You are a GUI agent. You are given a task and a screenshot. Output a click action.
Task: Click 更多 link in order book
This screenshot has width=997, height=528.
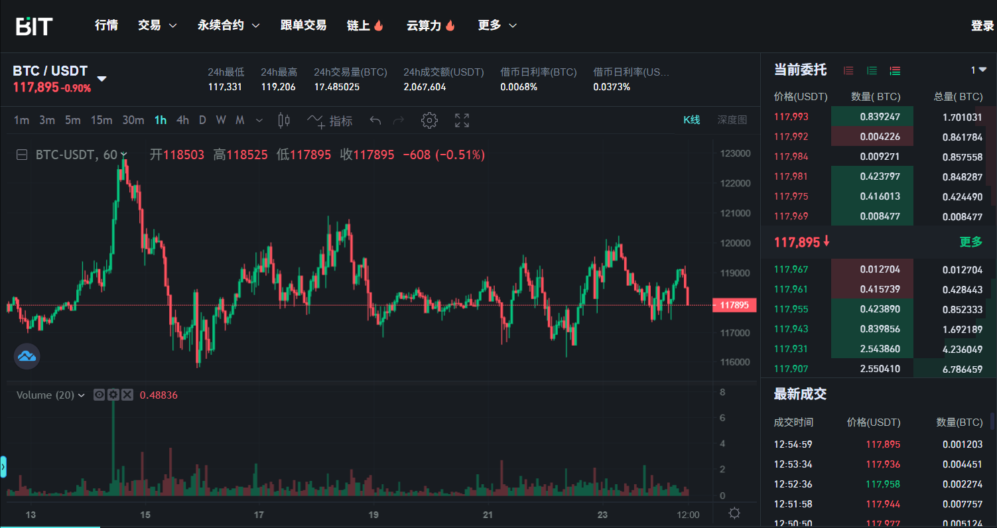click(970, 242)
